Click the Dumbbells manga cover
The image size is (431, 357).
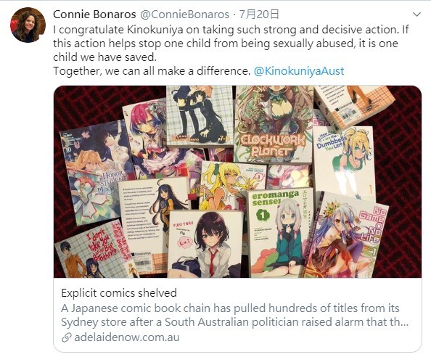coord(344,162)
